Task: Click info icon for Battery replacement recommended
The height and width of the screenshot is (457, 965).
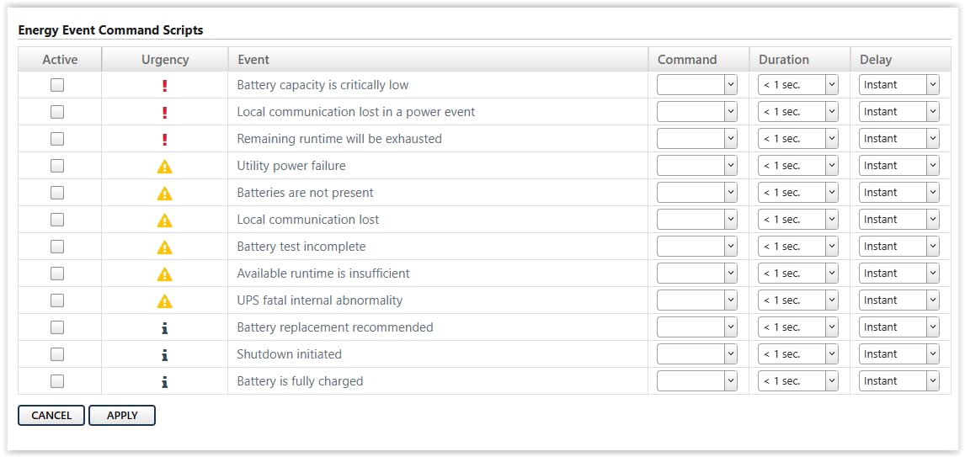Action: coord(165,327)
